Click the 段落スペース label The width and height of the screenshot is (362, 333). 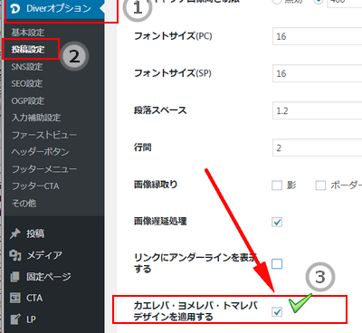(160, 110)
